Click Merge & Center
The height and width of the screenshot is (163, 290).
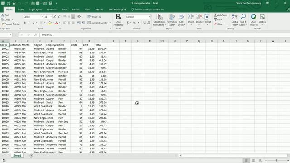98,23
